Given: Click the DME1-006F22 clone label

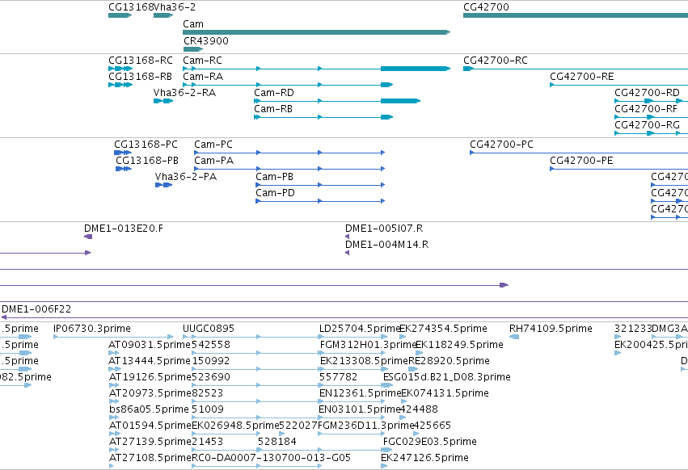Looking at the screenshot, I should (x=36, y=309).
